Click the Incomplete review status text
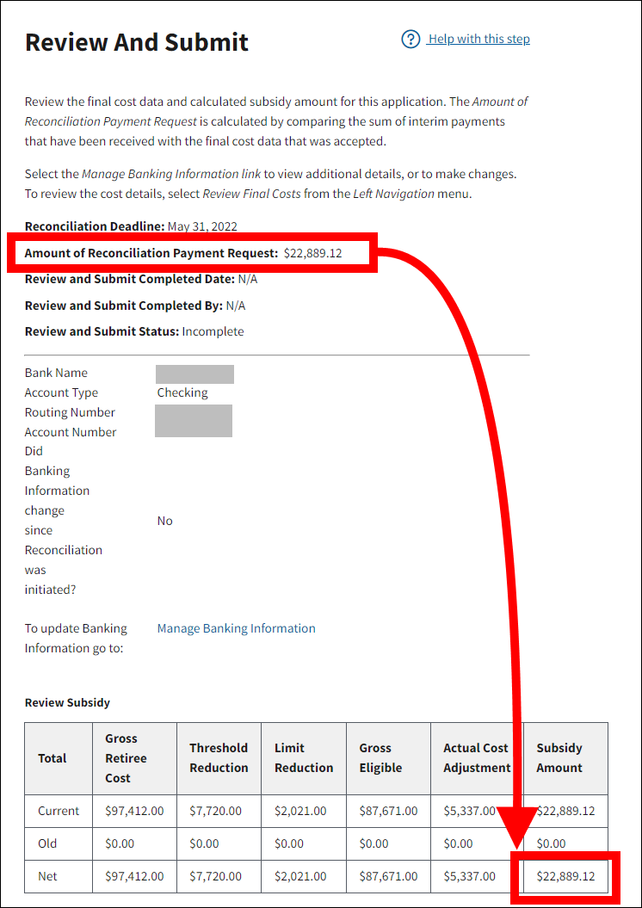642x908 pixels. tap(213, 331)
